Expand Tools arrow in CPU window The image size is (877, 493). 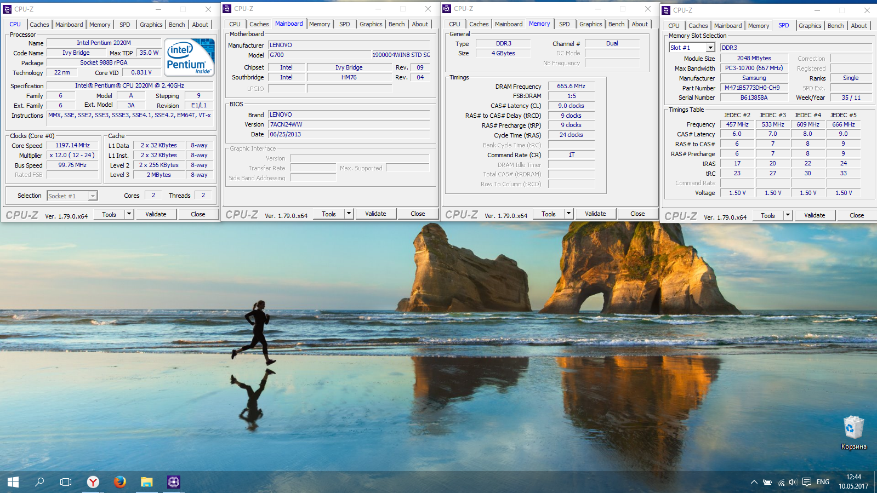point(129,214)
